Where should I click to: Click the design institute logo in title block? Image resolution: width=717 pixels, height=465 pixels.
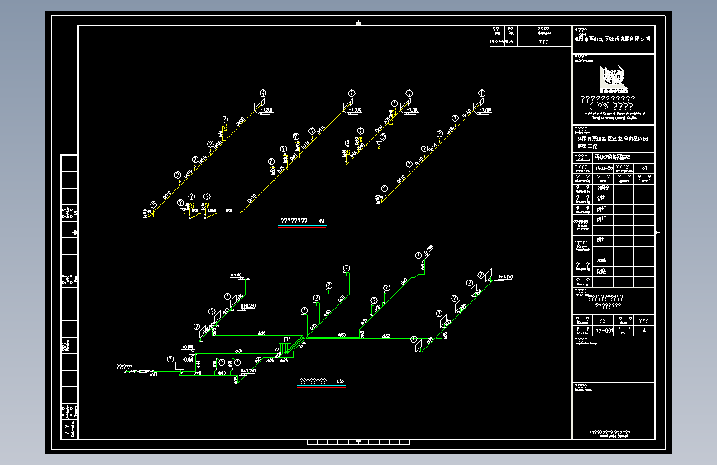pos(613,77)
